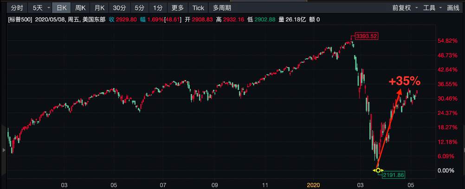
Task: Click the [标普500] symbol label
Action: pos(20,20)
